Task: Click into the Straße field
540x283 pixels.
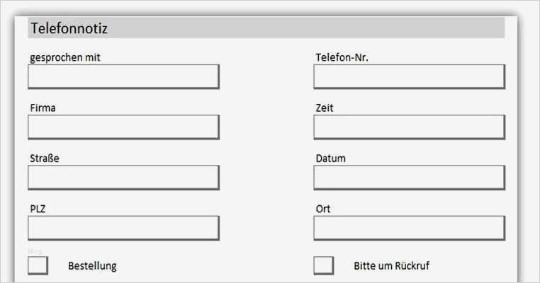Action: (x=123, y=178)
